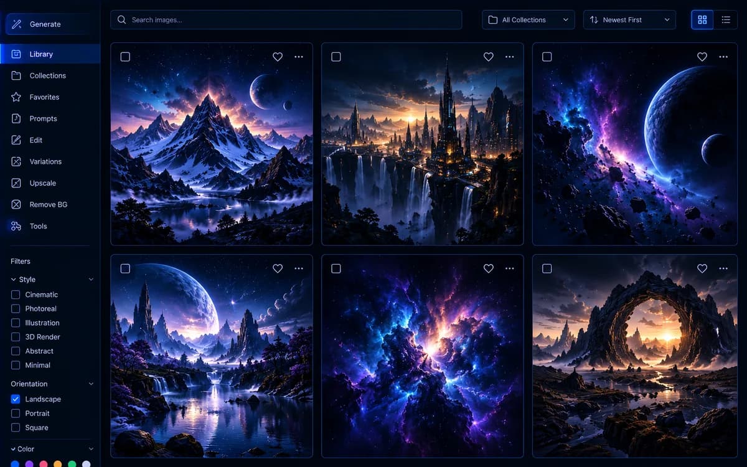Tick the castle waterfall image checkbox
This screenshot has width=747, height=467.
[x=336, y=57]
